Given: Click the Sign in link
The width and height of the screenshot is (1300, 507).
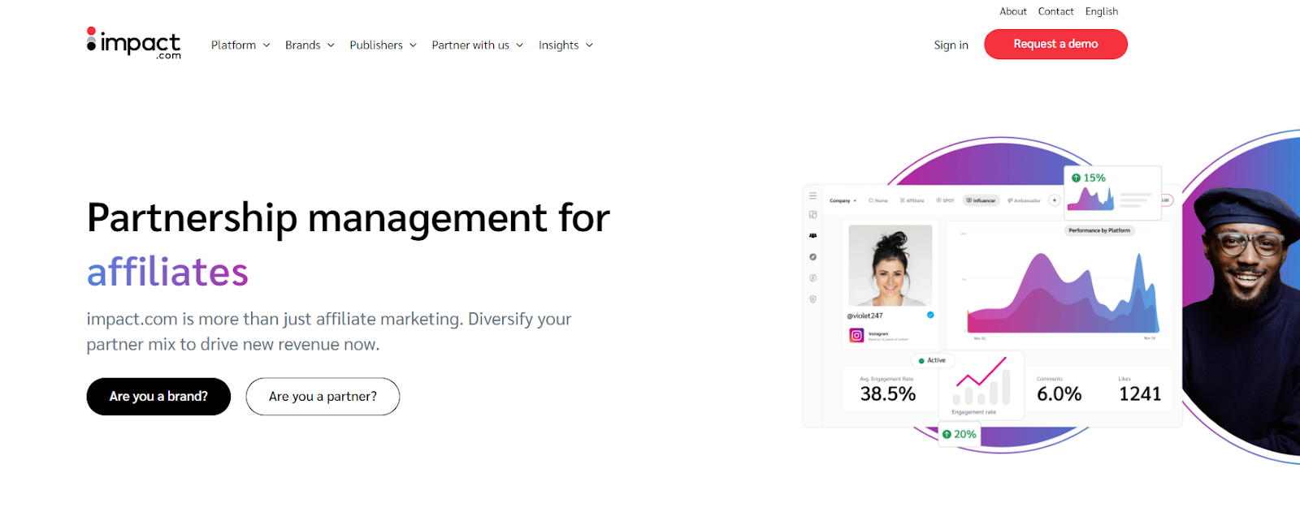Looking at the screenshot, I should click(951, 45).
